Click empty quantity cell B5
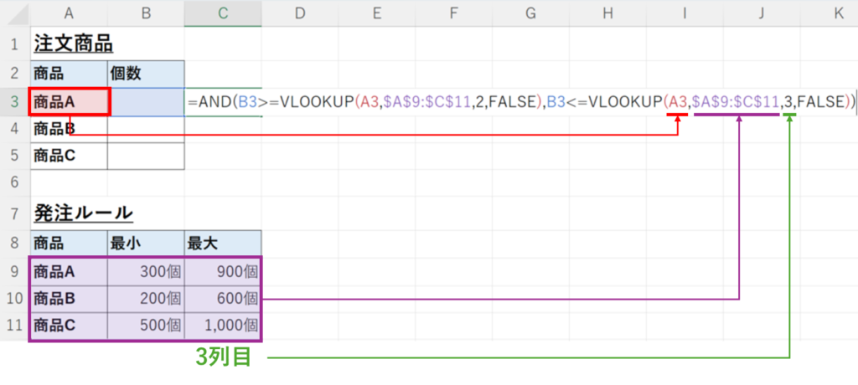858x385 pixels. click(146, 157)
